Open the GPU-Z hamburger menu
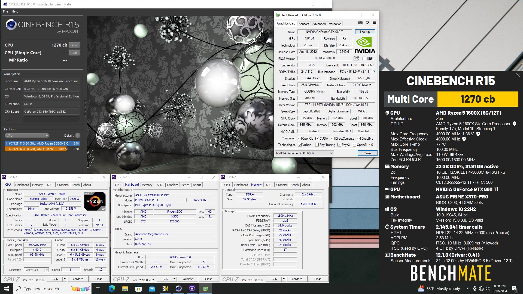This screenshot has width=523, height=294. tap(374, 23)
